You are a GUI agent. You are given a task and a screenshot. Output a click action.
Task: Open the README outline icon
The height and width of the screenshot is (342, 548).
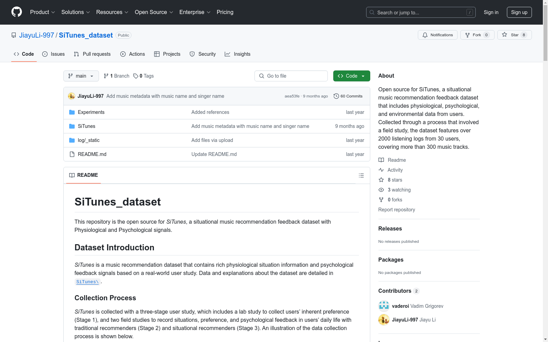pyautogui.click(x=361, y=175)
